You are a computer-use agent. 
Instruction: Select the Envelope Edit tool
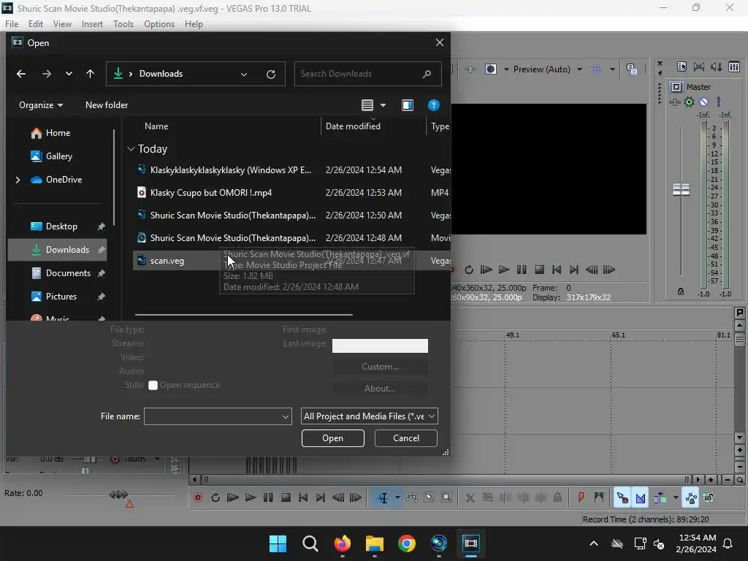(412, 497)
